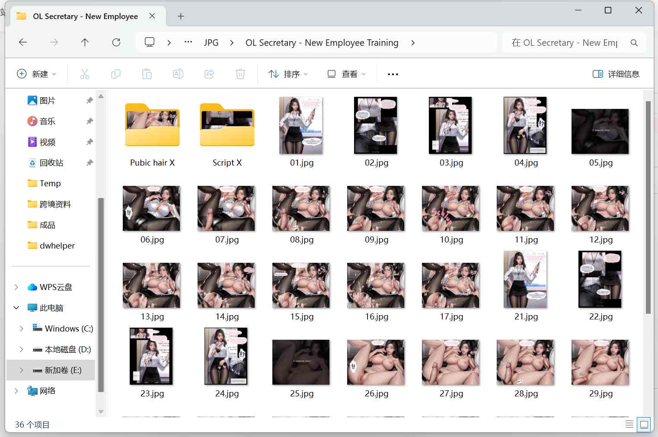Open the 排序 sort dropdown
This screenshot has width=658, height=437.
[288, 74]
